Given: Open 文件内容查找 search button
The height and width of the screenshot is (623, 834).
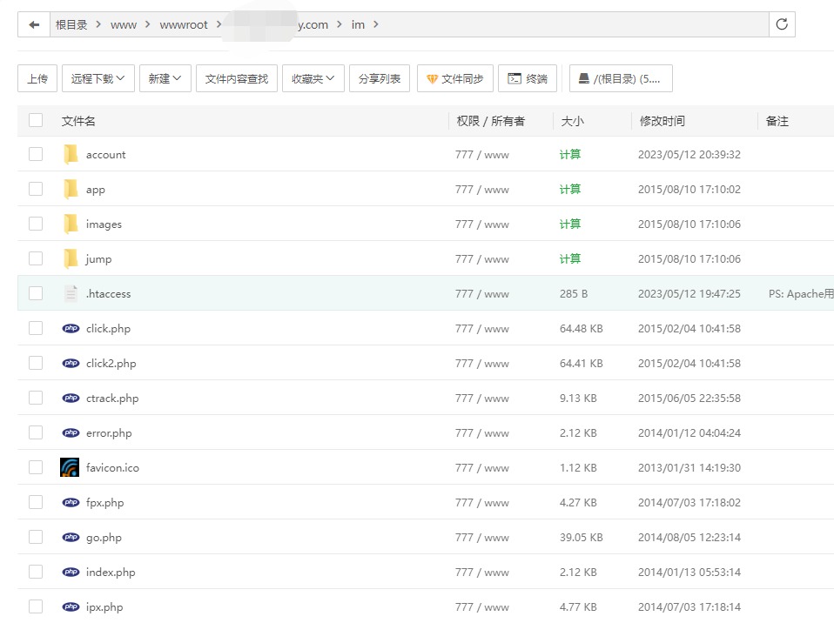Looking at the screenshot, I should click(237, 78).
